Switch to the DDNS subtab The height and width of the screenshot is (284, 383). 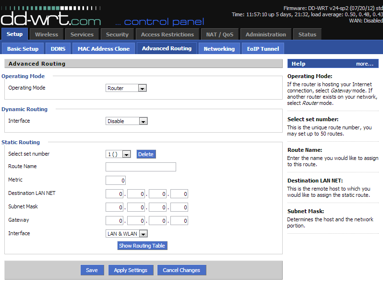coord(58,49)
